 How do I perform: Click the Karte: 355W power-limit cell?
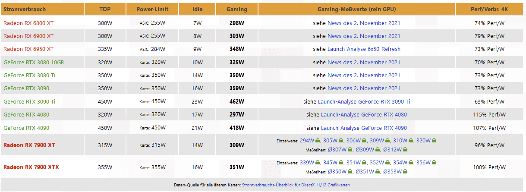(x=152, y=167)
